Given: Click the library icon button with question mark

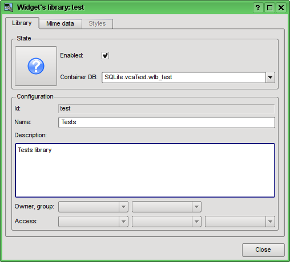Looking at the screenshot, I should (36, 66).
